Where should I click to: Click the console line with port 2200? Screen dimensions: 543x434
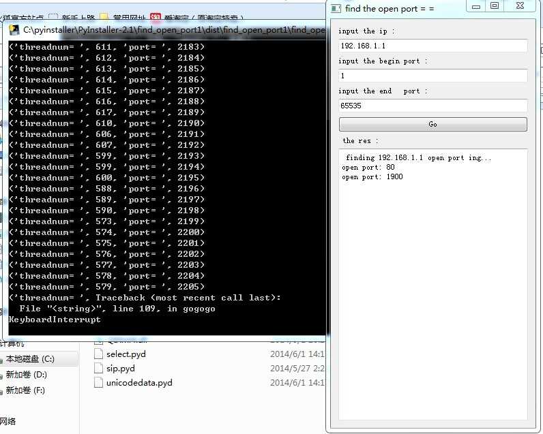pyautogui.click(x=106, y=232)
